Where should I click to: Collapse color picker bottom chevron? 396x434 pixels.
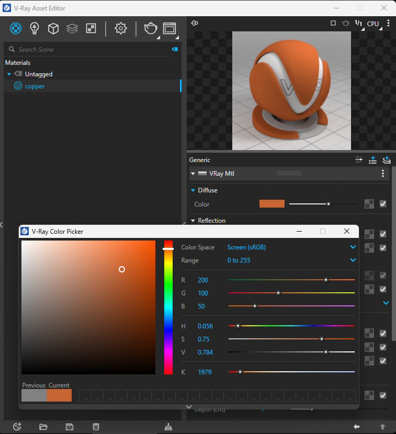click(189, 407)
